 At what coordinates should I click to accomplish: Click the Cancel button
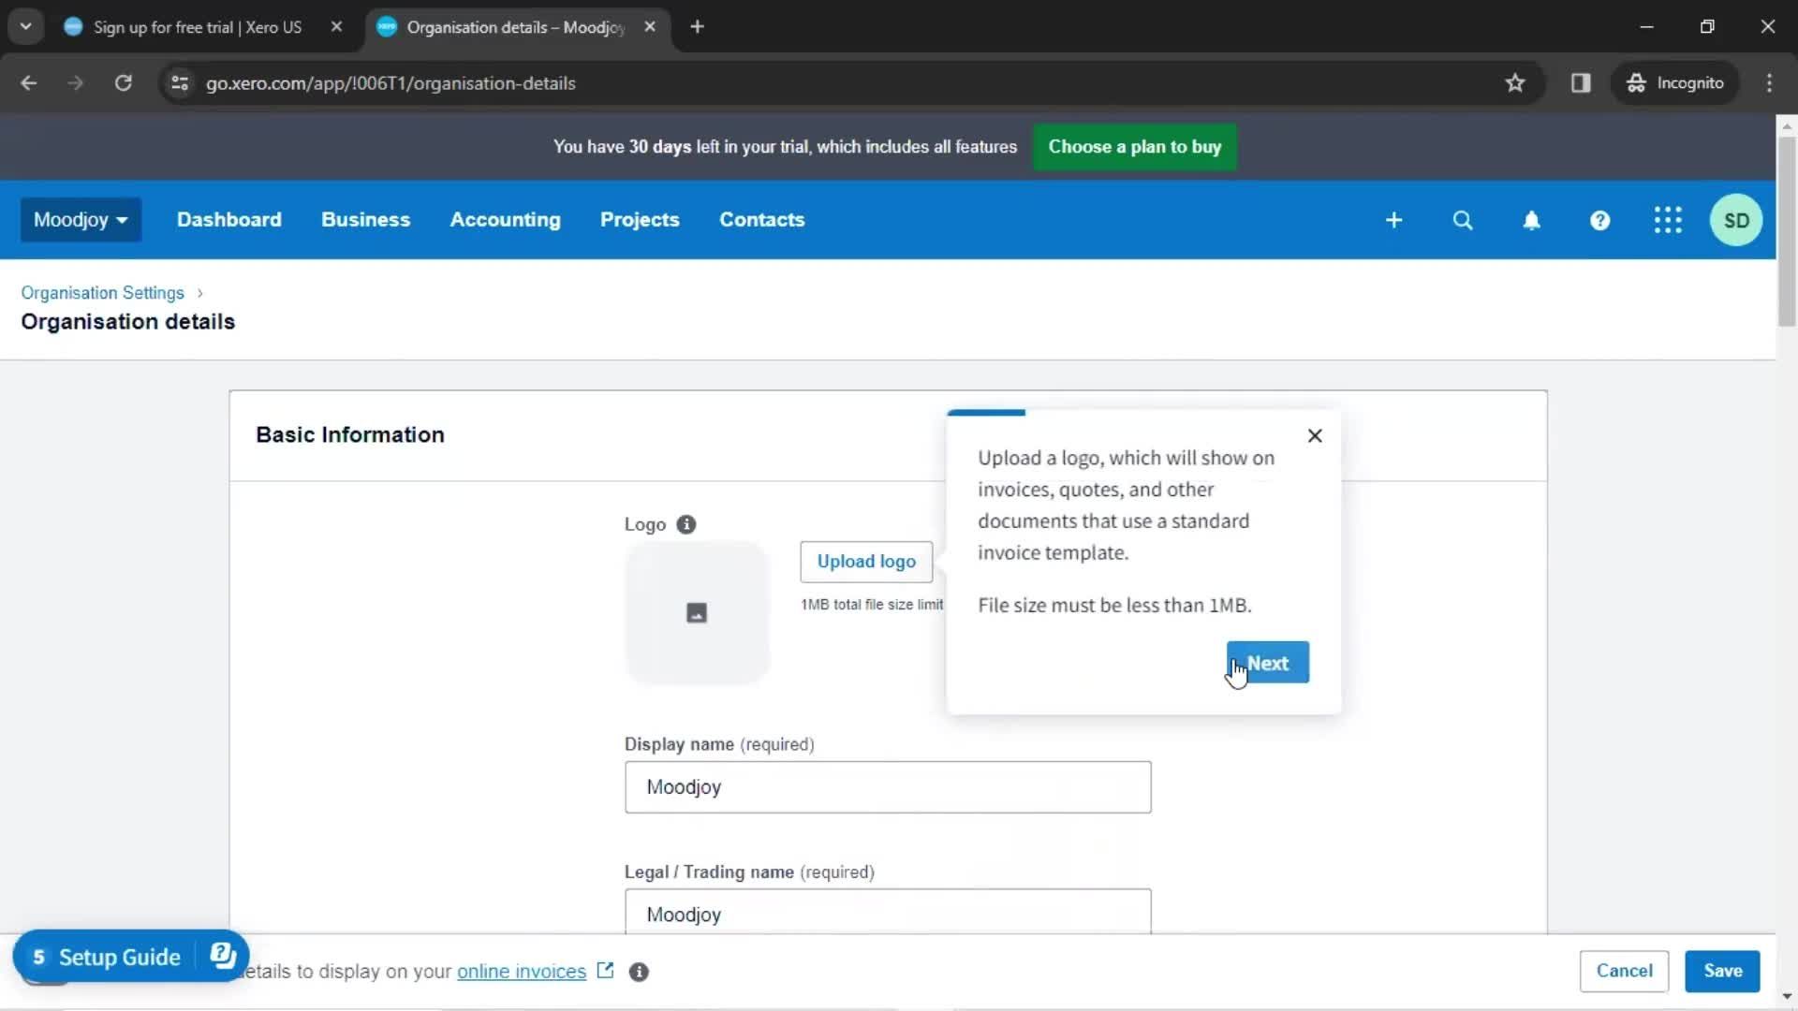pos(1625,971)
